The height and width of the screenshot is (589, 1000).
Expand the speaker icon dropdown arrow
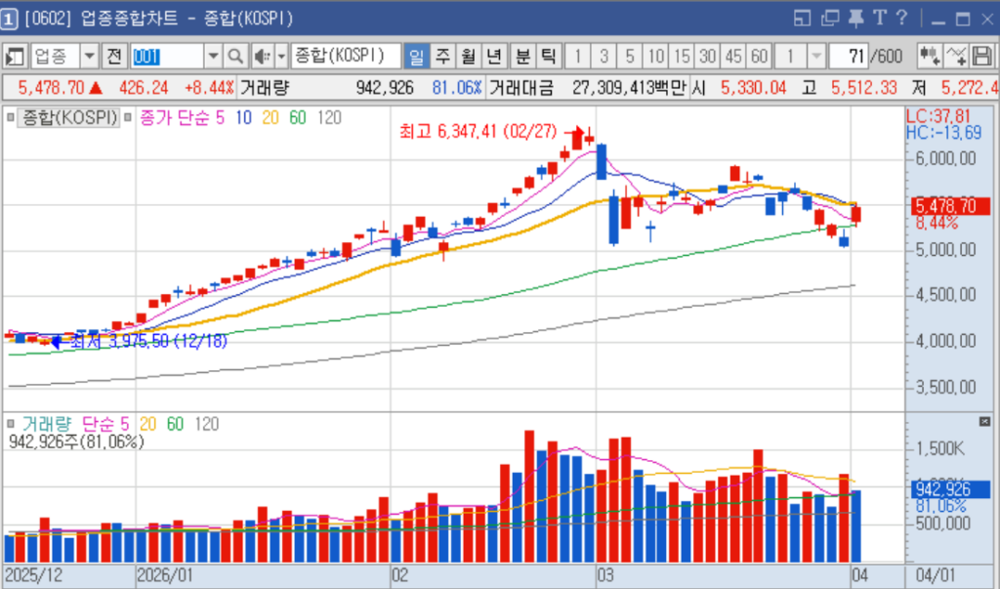pyautogui.click(x=281, y=56)
